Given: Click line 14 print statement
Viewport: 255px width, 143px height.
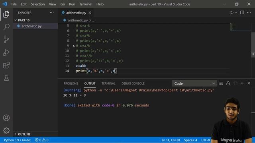Looking at the screenshot, I should 96,71.
